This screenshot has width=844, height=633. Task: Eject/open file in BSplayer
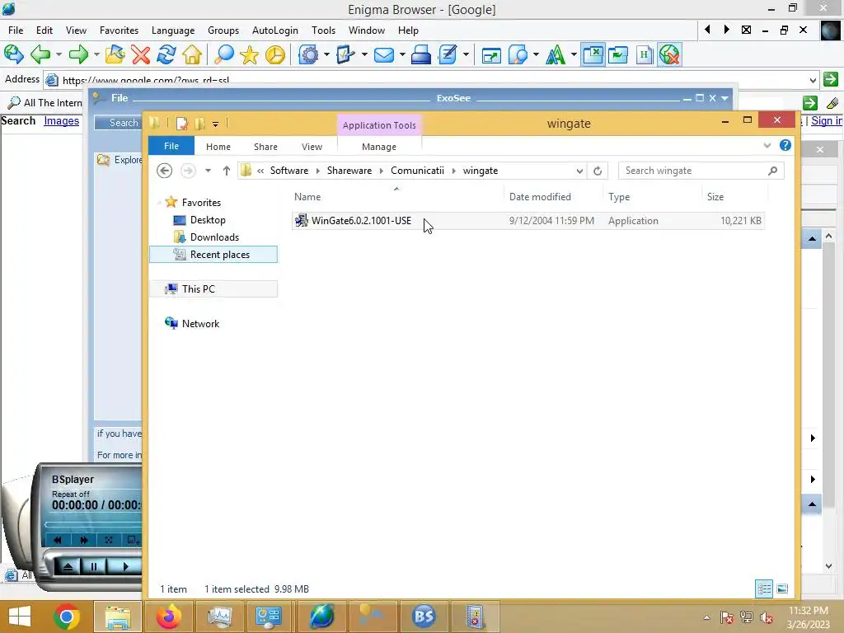pos(68,566)
